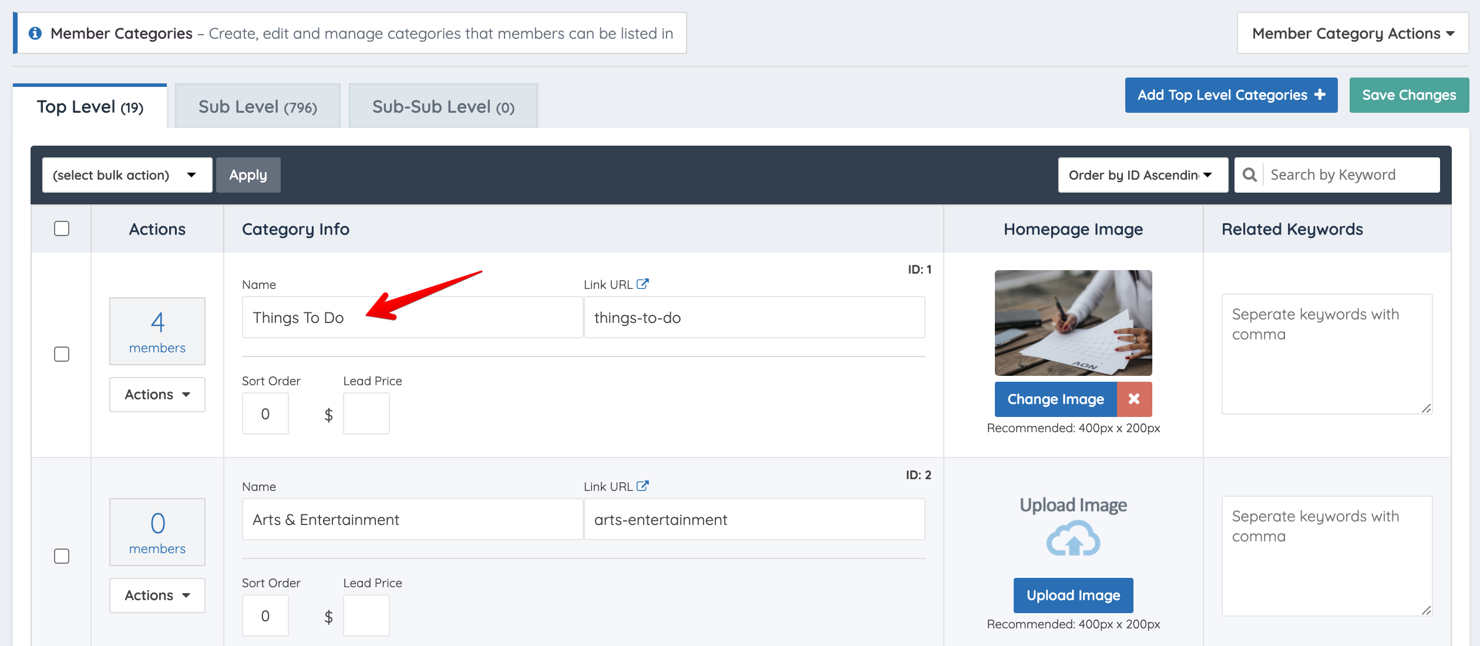Click the Things To Do homepage image thumbnail
The height and width of the screenshot is (646, 1480).
[1073, 323]
